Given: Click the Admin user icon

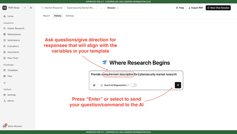Looking at the screenshot, I should 4,101.
